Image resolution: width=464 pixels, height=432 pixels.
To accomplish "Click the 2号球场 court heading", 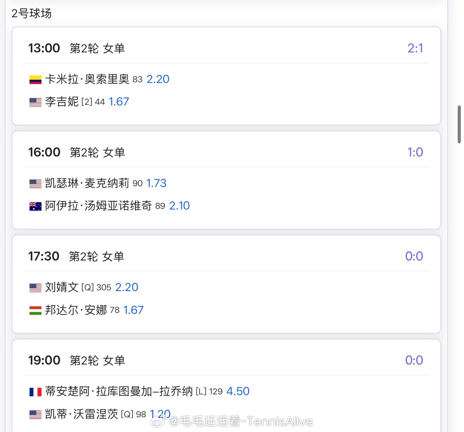I will pyautogui.click(x=31, y=13).
